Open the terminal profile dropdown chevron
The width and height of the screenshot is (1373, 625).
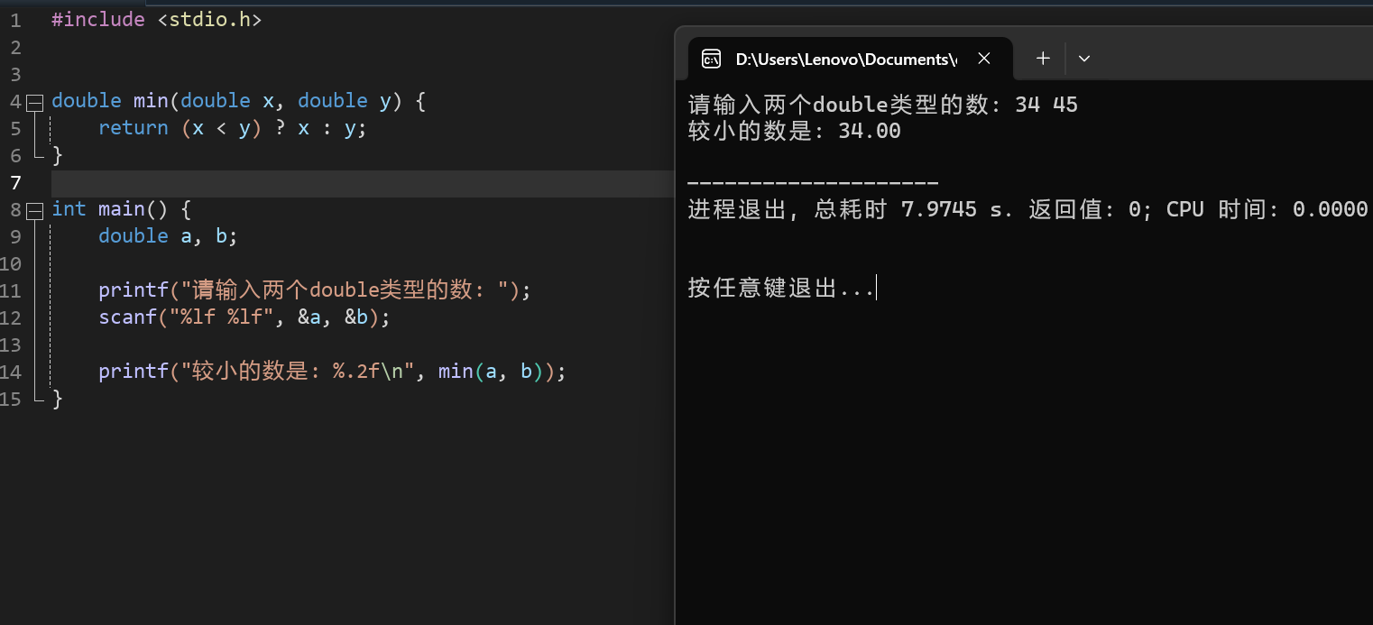[1083, 58]
